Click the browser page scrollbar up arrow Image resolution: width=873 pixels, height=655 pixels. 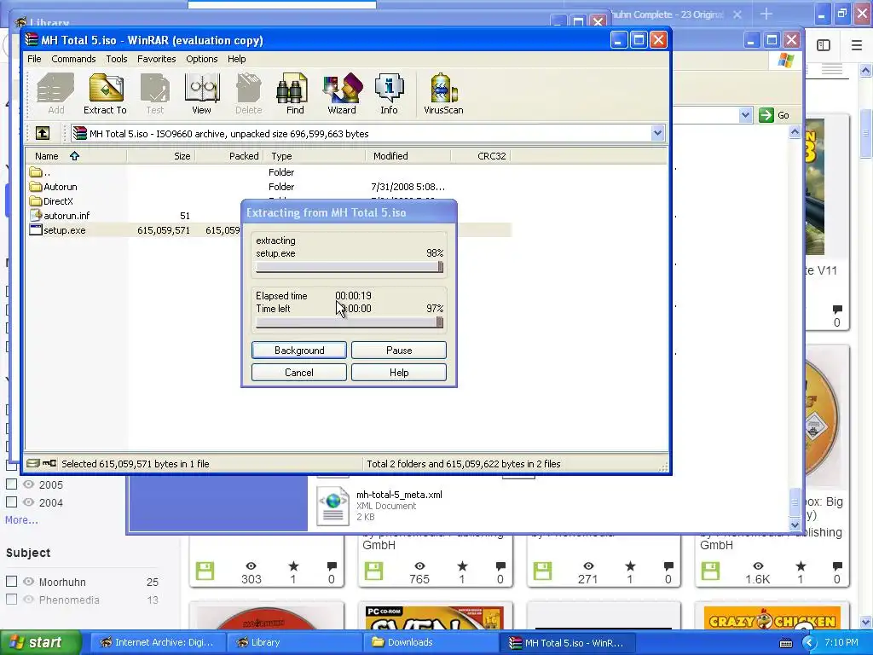click(866, 71)
